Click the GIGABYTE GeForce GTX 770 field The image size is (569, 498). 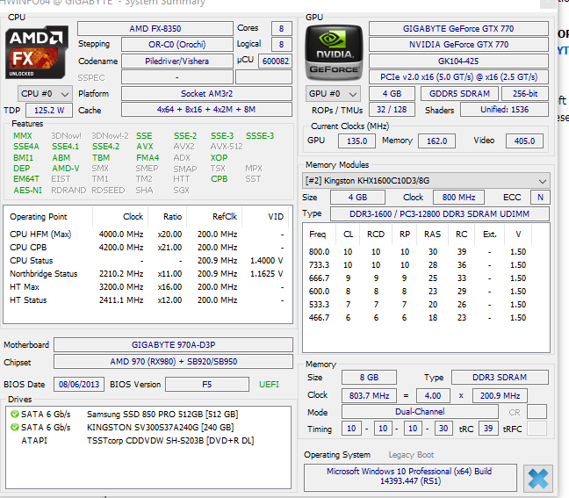coord(458,29)
